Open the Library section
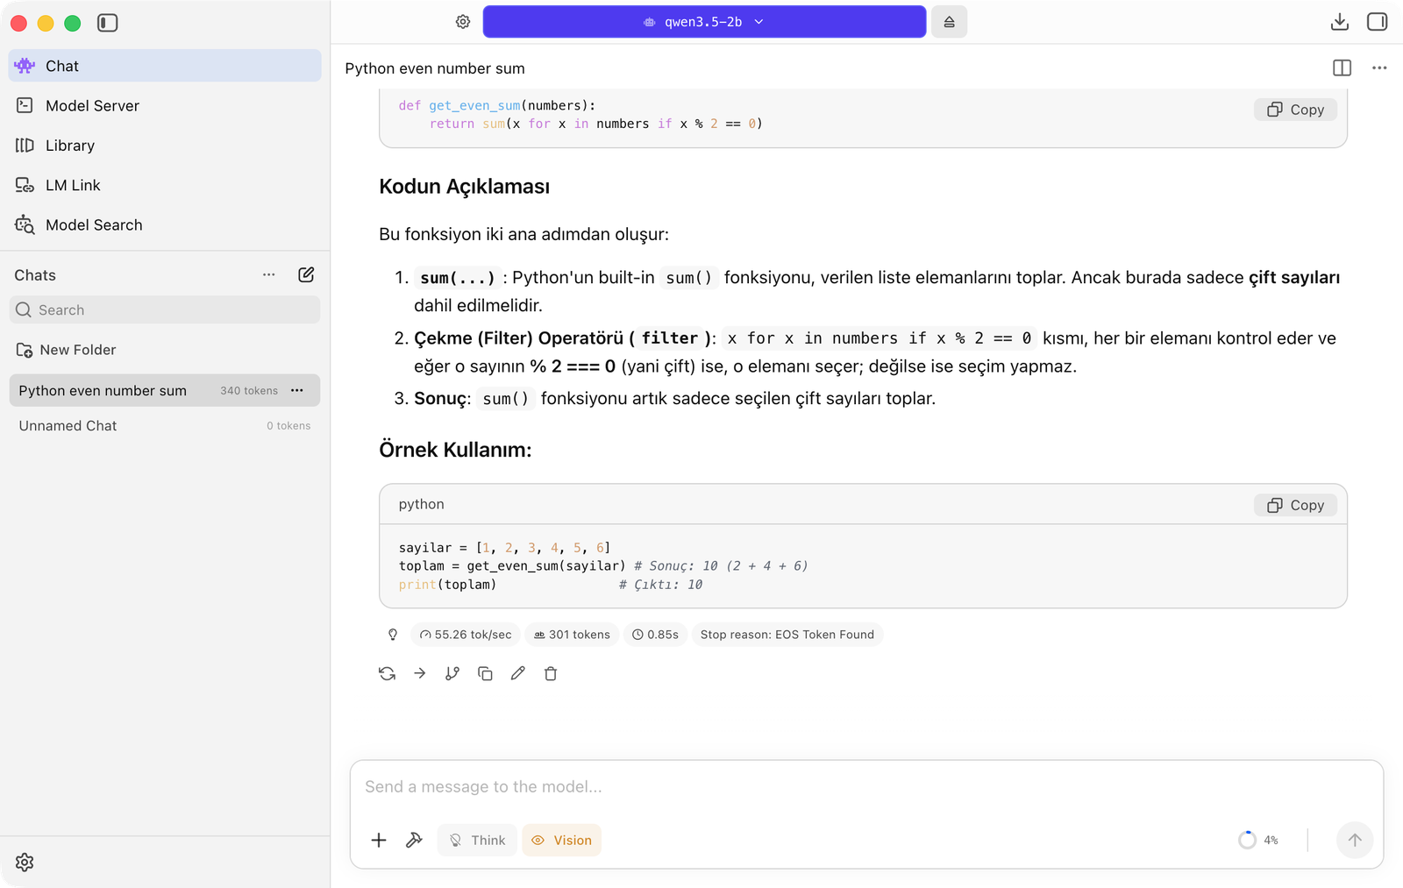This screenshot has width=1403, height=888. [x=165, y=146]
